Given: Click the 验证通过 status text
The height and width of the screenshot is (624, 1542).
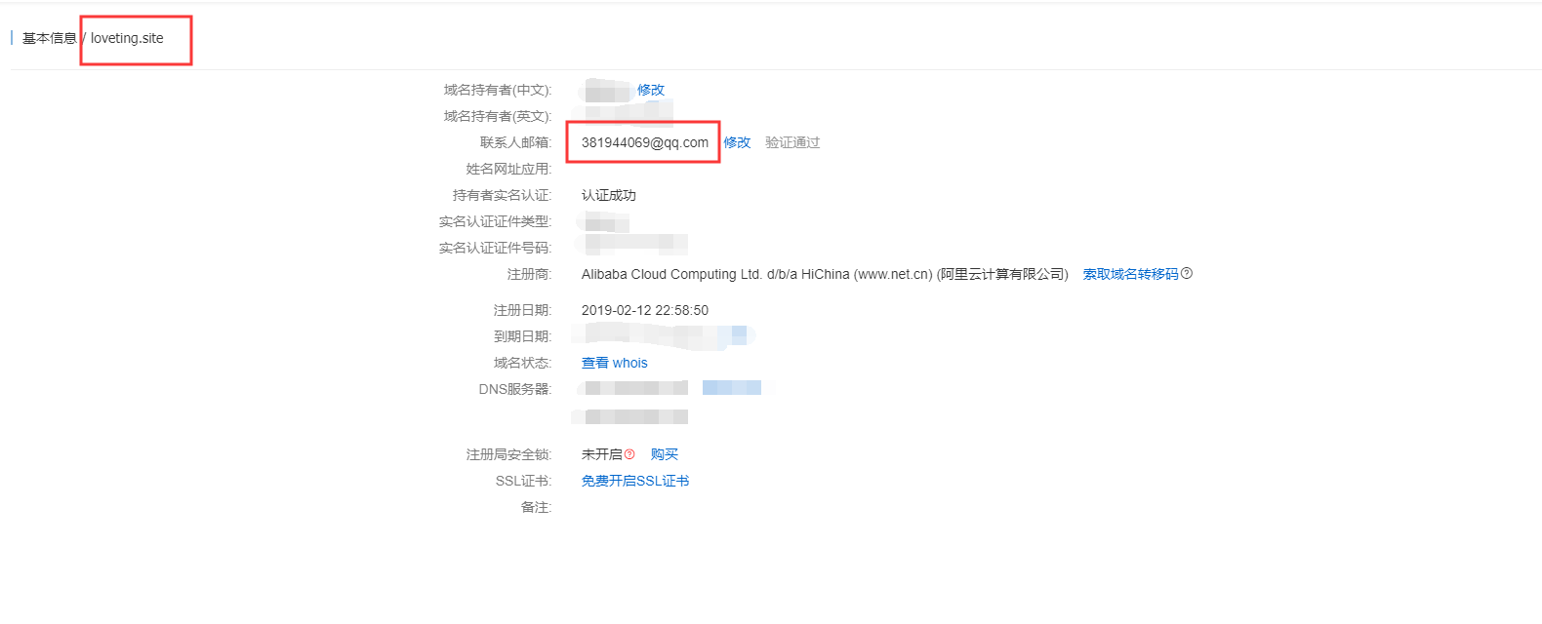Looking at the screenshot, I should (x=792, y=142).
